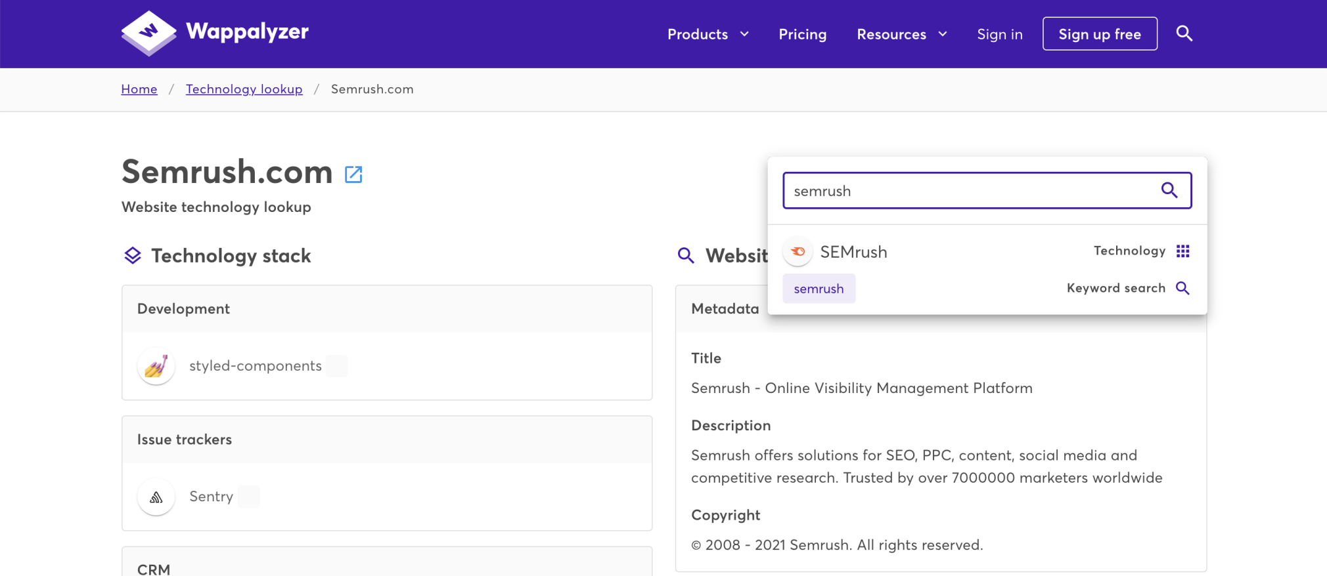Click the Title label in Metadata
1327x576 pixels.
tap(706, 358)
